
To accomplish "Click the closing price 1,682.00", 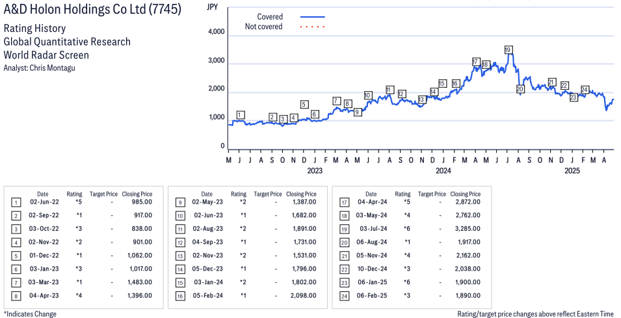I will (x=304, y=215).
